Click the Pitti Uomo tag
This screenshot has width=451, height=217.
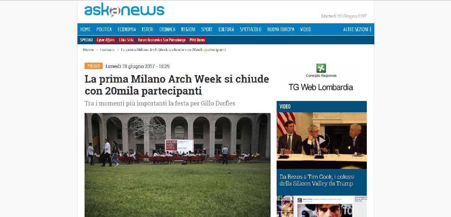197,40
